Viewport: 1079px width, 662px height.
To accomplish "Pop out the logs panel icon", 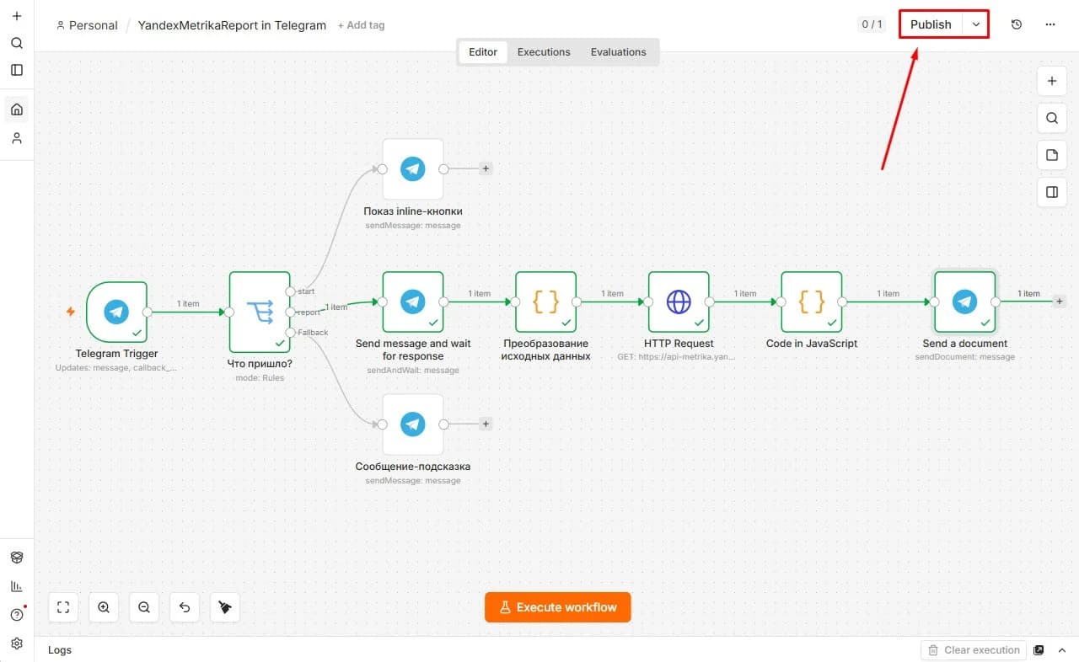I will pyautogui.click(x=1039, y=650).
